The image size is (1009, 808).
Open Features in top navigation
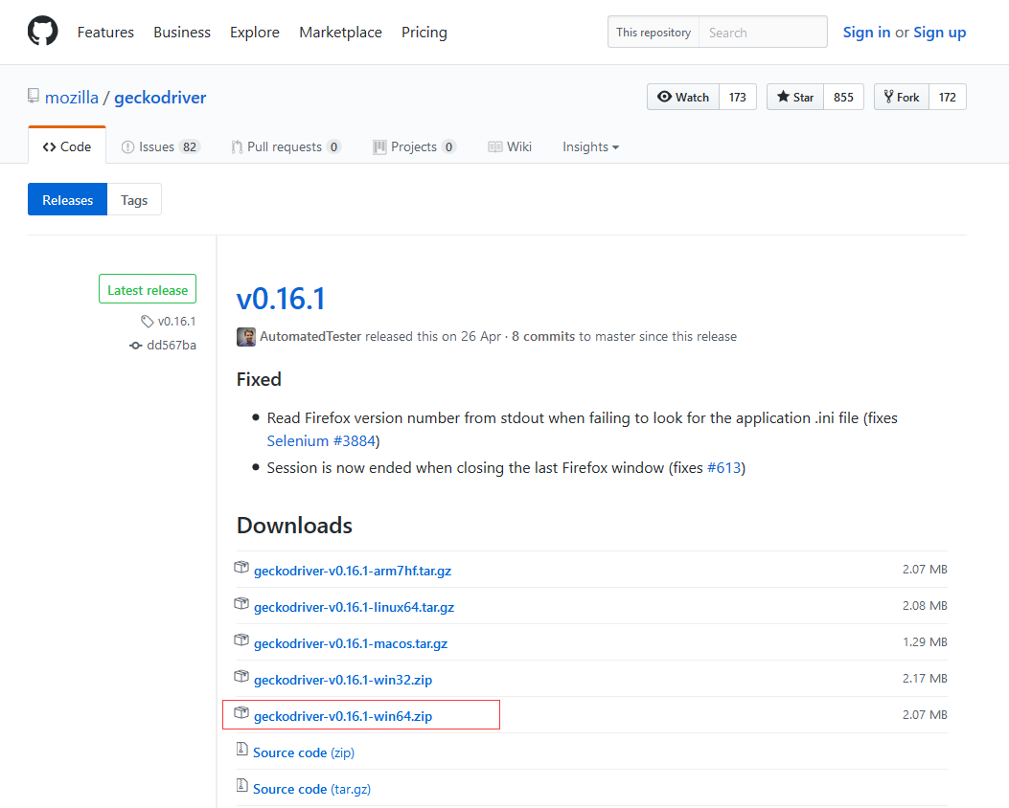coord(105,33)
